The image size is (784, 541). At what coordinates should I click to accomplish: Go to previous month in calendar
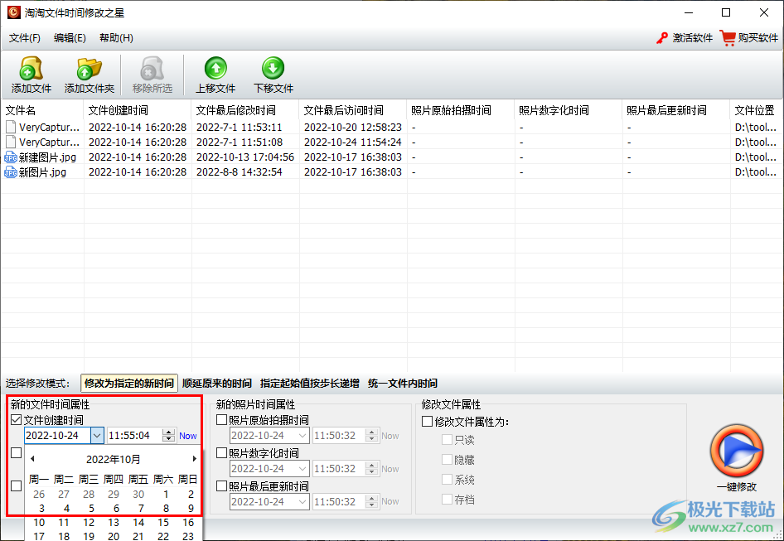point(32,458)
